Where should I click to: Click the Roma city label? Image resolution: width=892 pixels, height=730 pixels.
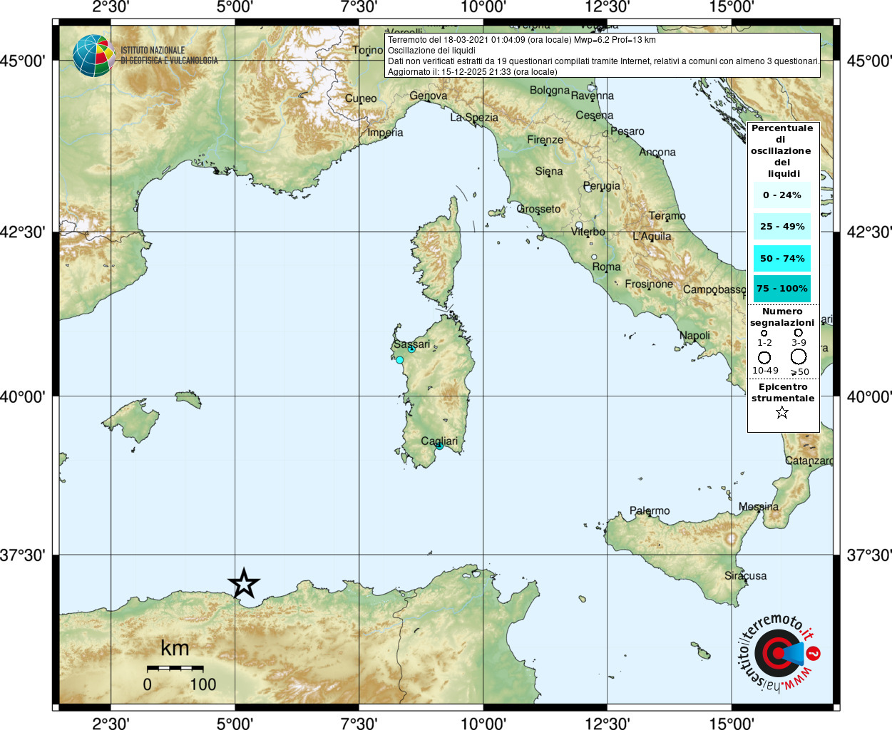606,267
